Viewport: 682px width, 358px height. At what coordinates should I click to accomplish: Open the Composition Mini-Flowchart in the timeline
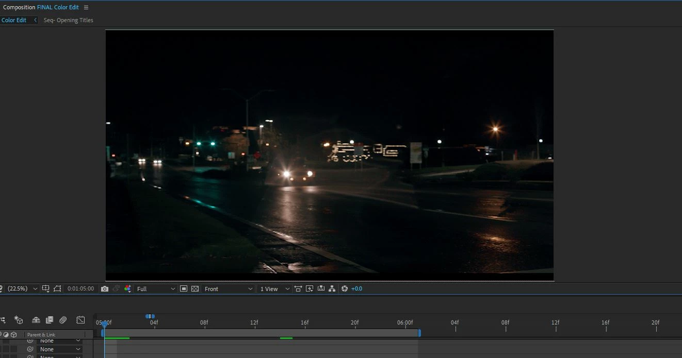(x=2, y=320)
